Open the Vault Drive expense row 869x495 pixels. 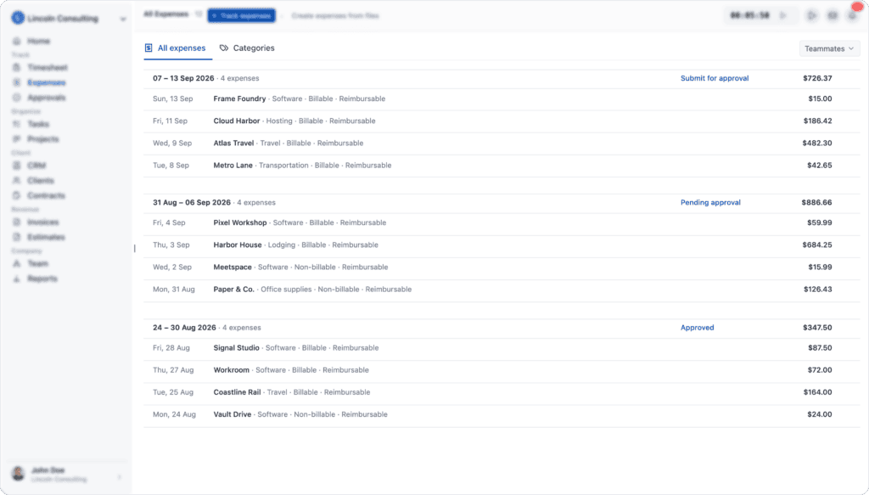click(502, 414)
